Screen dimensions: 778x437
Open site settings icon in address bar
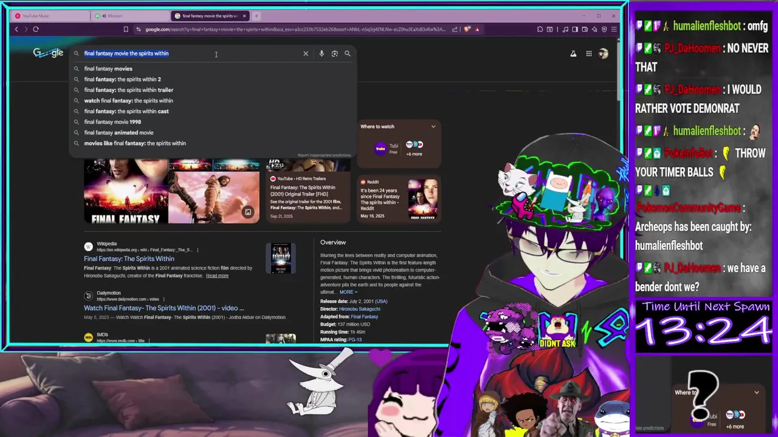pos(139,29)
